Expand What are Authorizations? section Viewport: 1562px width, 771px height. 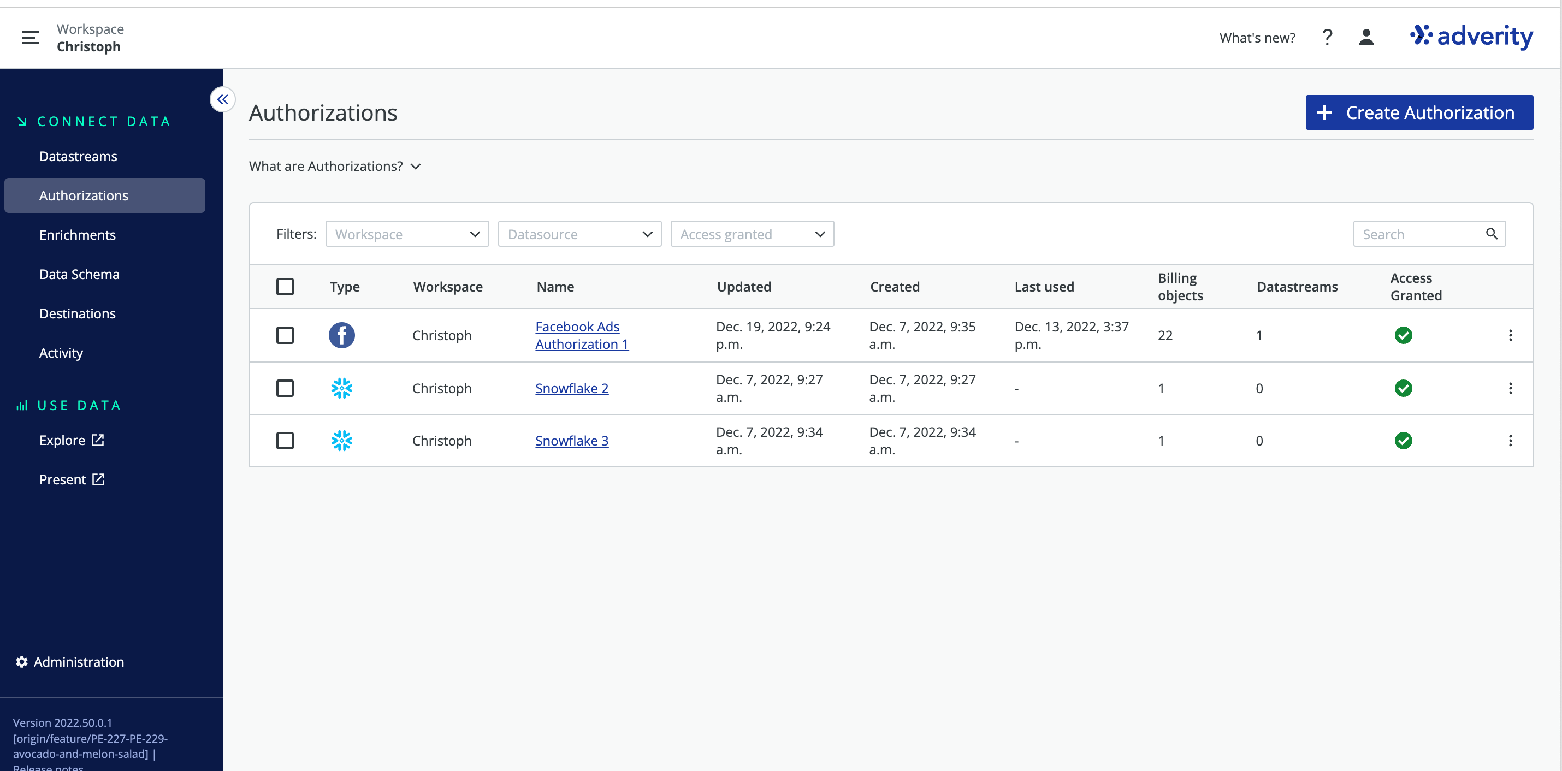coord(335,166)
